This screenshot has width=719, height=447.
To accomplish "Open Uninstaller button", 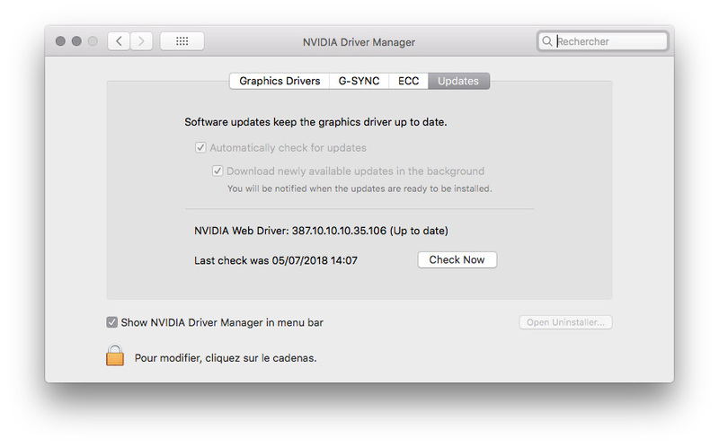I will 565,322.
